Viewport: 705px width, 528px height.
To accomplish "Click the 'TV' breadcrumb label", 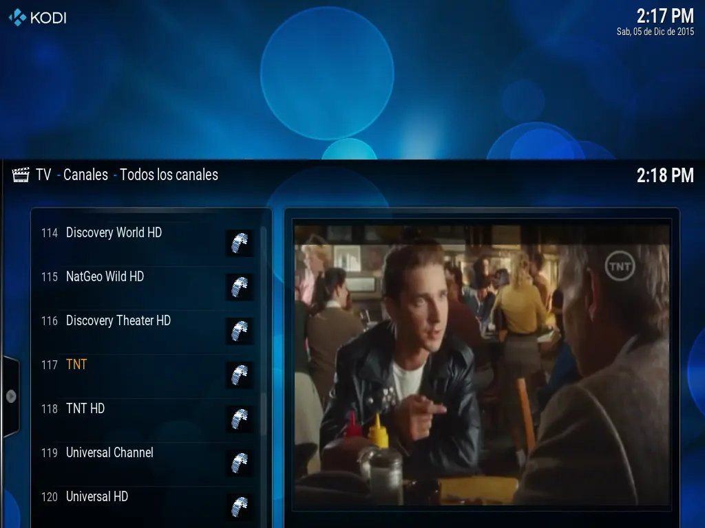I will 43,175.
